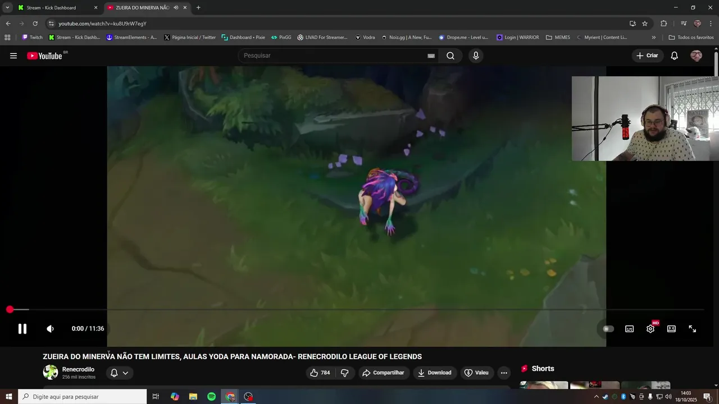Go to YouTube home via logo
The width and height of the screenshot is (719, 404).
[x=44, y=56]
